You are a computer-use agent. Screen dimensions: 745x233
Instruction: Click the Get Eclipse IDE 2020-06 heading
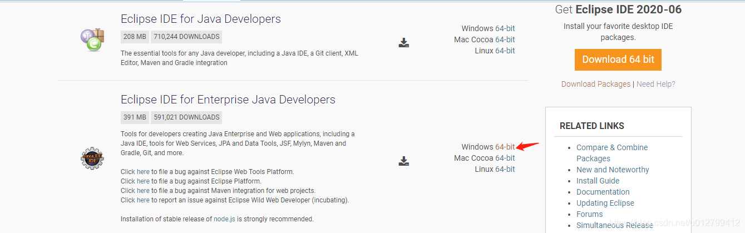tap(618, 9)
